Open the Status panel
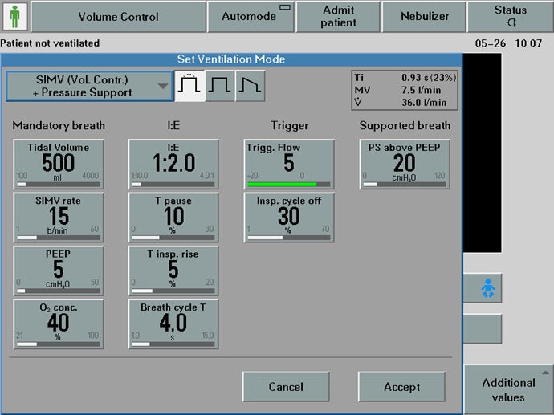This screenshot has width=554, height=415. 510,17
